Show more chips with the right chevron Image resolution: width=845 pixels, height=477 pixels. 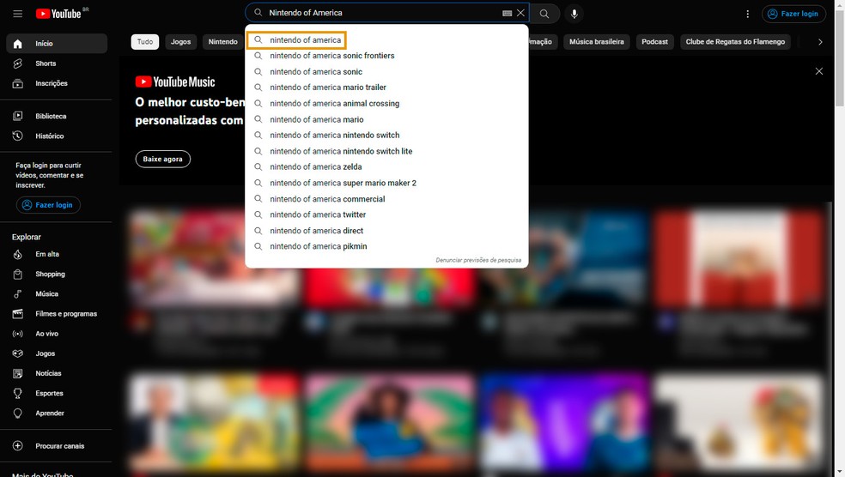(x=820, y=42)
